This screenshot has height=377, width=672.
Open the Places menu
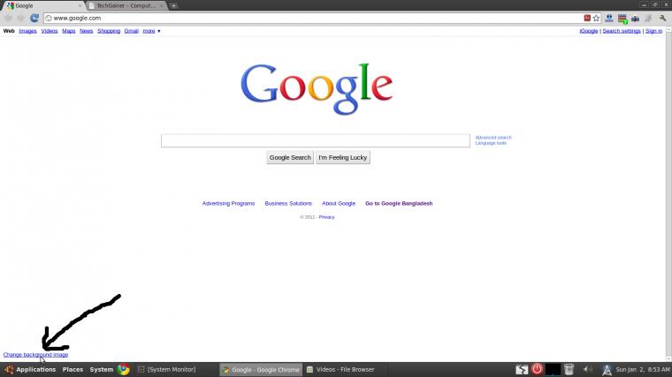[x=73, y=369]
